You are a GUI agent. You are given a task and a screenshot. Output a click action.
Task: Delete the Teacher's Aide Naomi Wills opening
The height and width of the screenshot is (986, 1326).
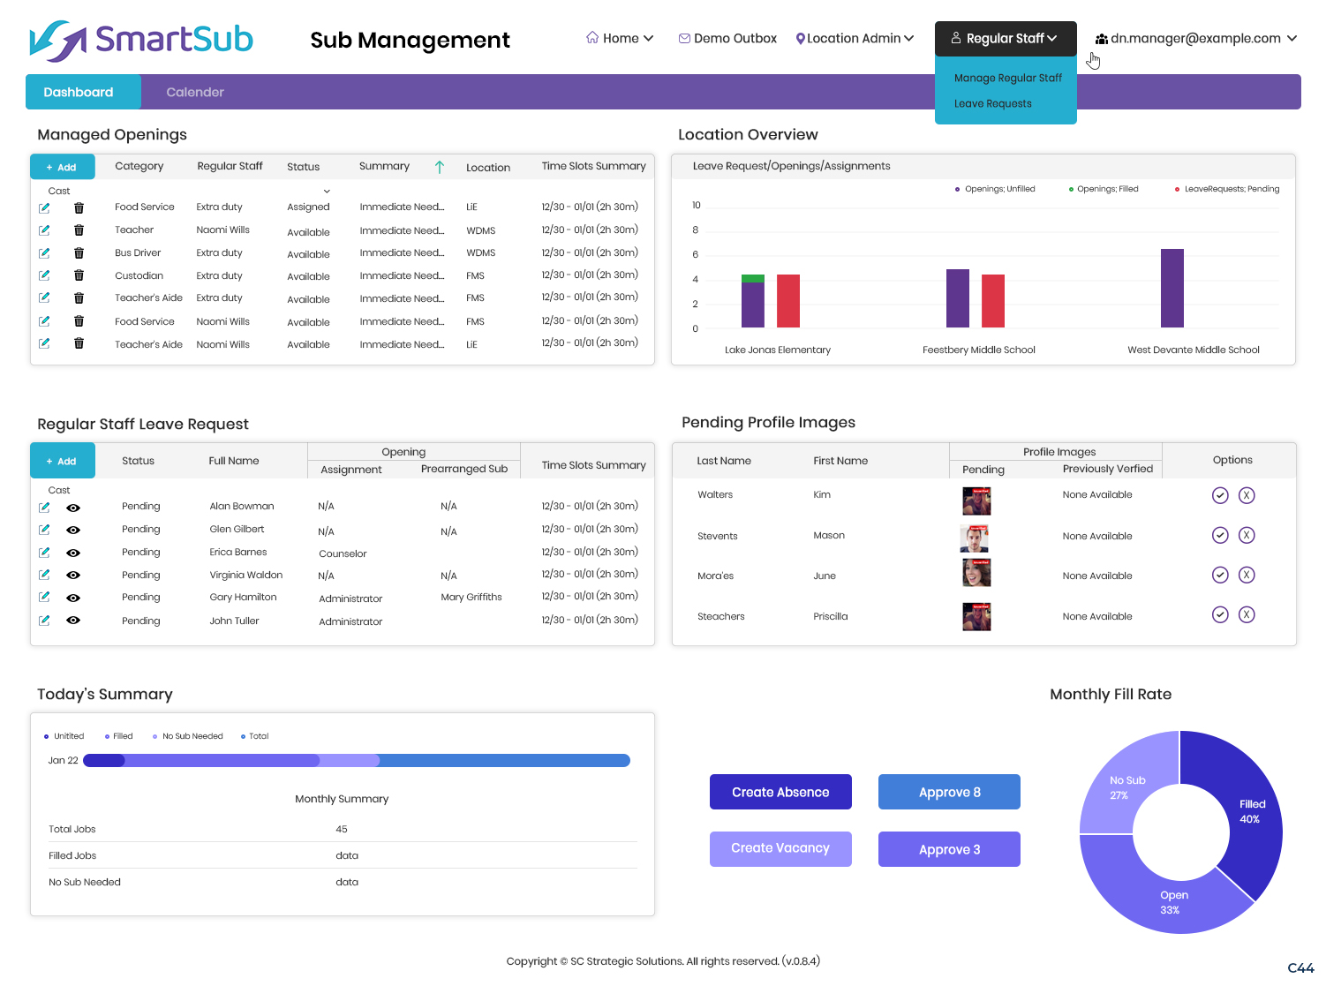click(79, 343)
